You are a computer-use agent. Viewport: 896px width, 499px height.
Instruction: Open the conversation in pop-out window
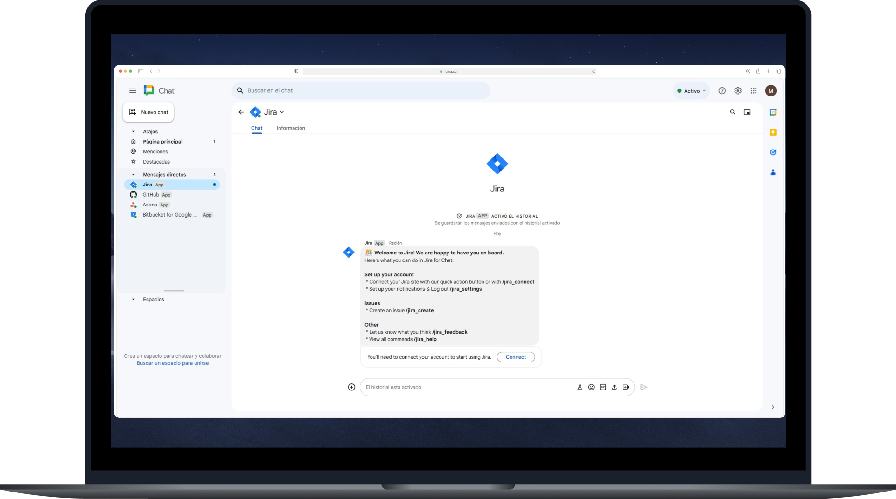[x=747, y=112]
